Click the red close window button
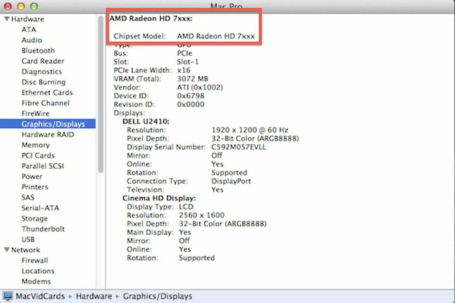This screenshot has height=303, width=455. [8, 6]
